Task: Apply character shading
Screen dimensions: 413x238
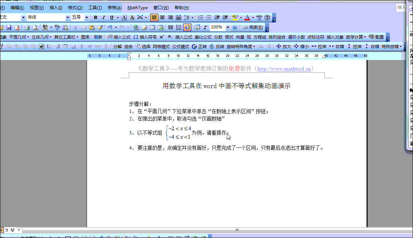Action: 132,18
